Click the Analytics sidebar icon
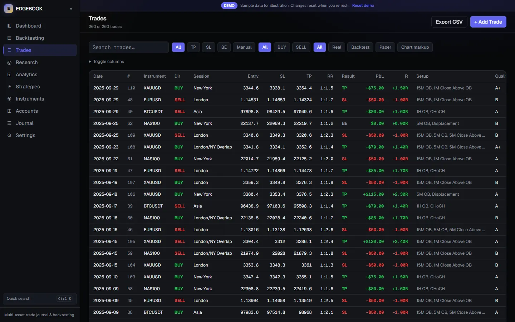515x322 pixels. [x=9, y=74]
